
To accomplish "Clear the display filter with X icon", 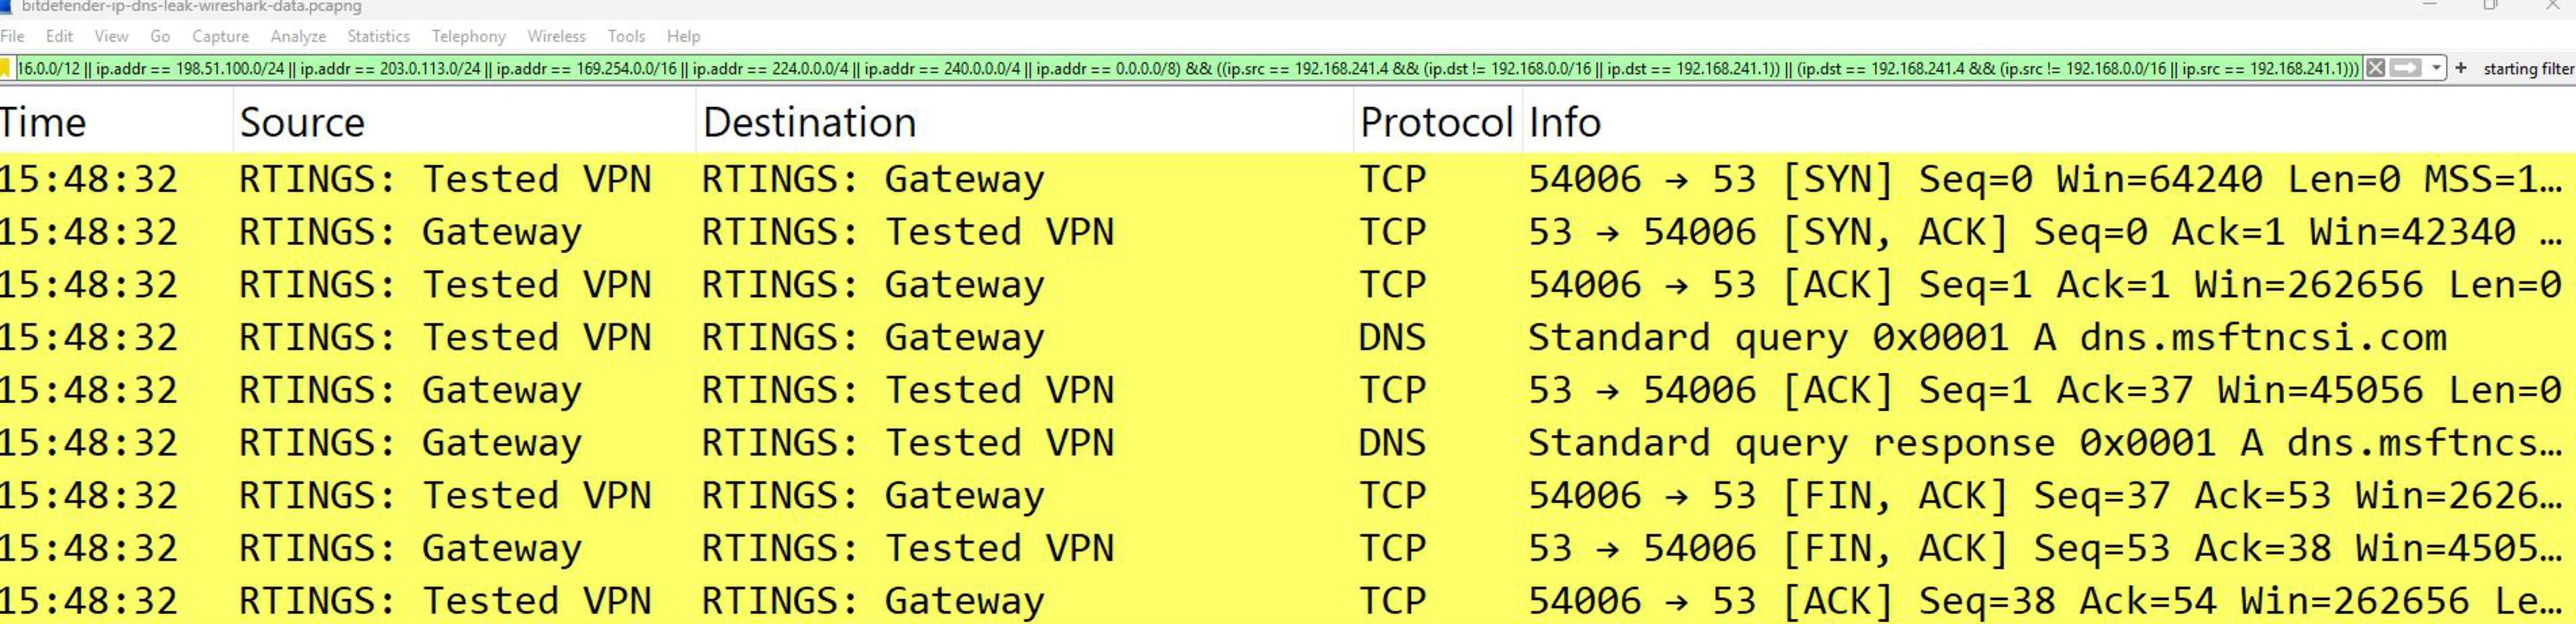I will click(x=2376, y=69).
